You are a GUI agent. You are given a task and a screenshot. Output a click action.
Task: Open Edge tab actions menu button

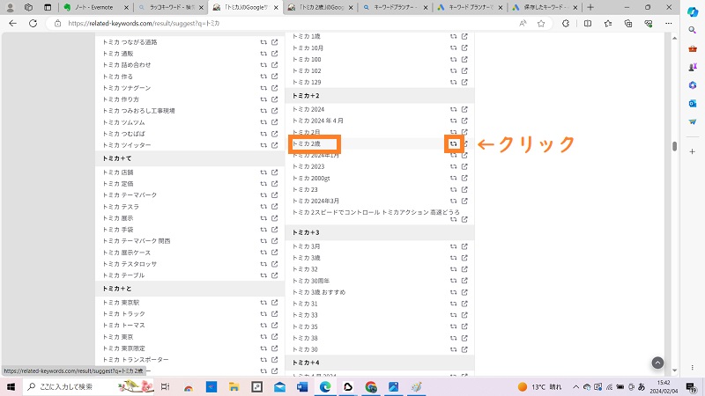point(48,8)
